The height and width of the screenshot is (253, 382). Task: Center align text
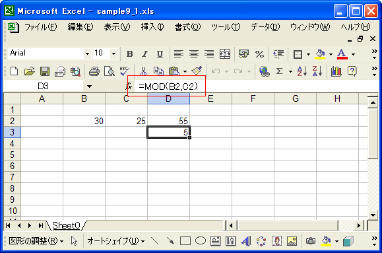click(194, 54)
